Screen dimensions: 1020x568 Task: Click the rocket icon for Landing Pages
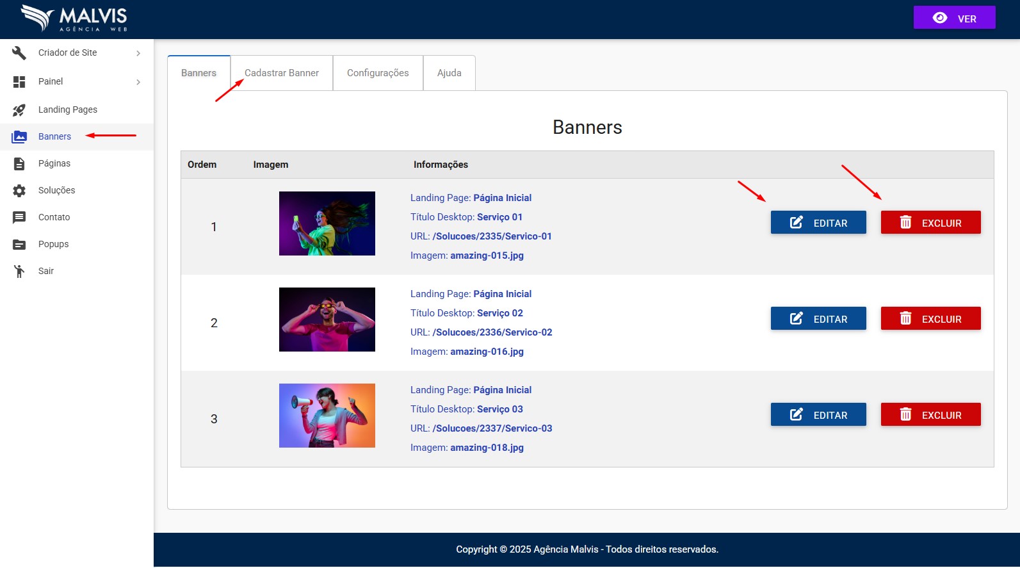(19, 110)
